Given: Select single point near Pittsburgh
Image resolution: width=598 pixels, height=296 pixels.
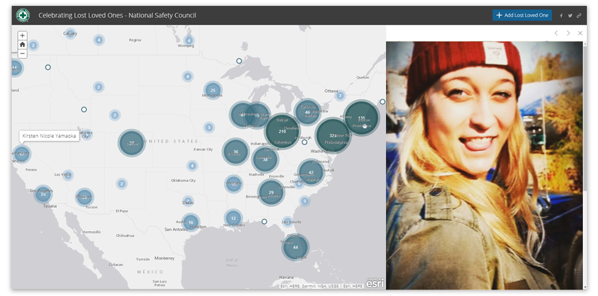Looking at the screenshot, I should (304, 142).
